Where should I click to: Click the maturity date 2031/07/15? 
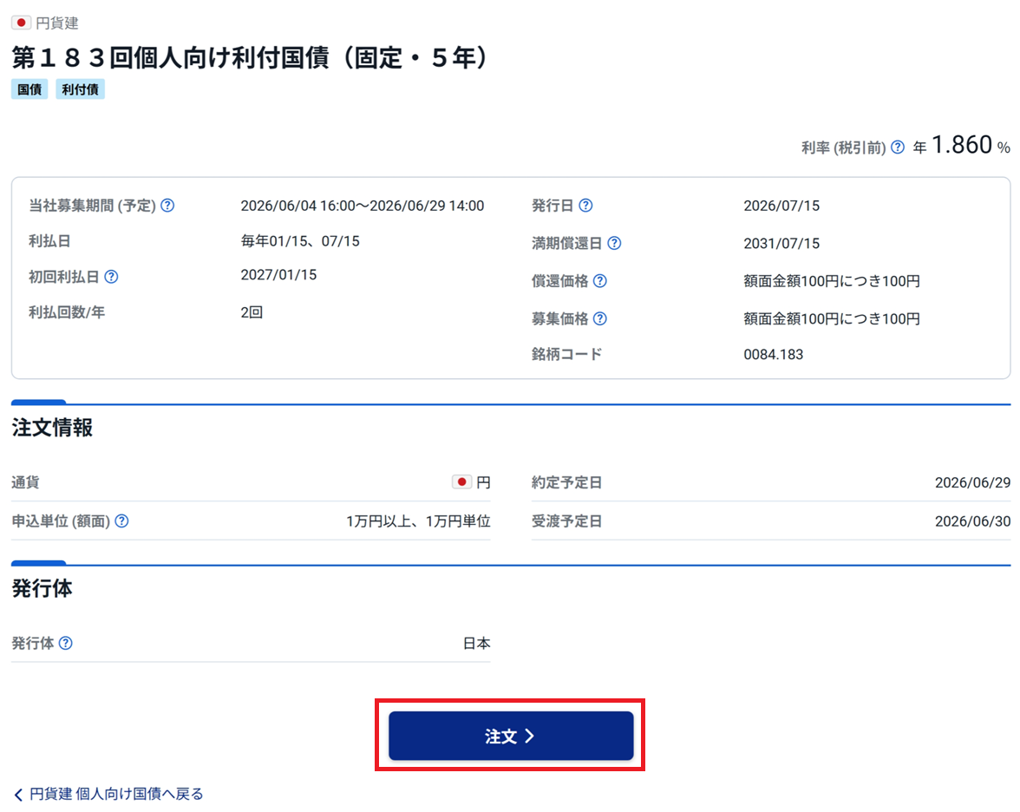(x=781, y=244)
